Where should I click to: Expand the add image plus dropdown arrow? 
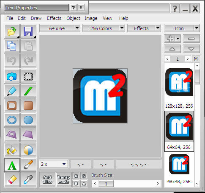[x=178, y=39]
